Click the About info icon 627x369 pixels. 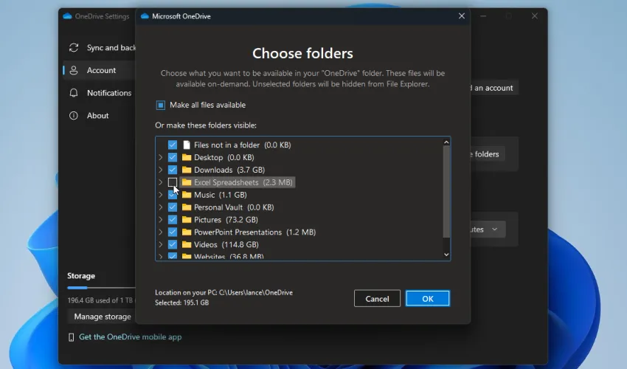pyautogui.click(x=74, y=116)
